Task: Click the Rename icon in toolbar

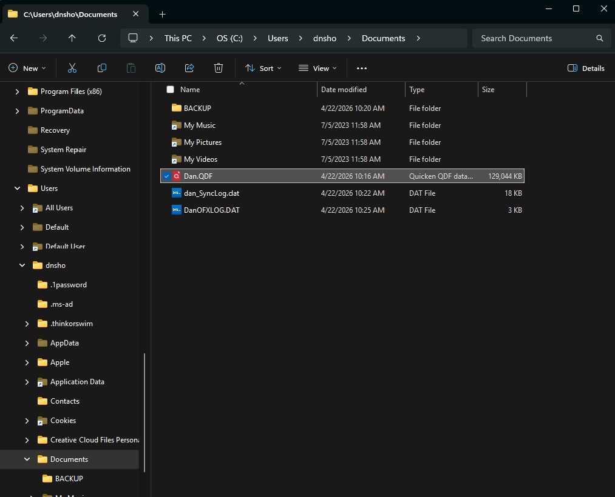Action: pos(160,68)
